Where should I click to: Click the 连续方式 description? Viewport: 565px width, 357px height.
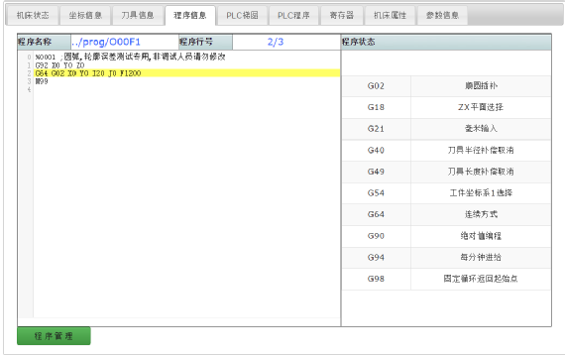point(481,215)
